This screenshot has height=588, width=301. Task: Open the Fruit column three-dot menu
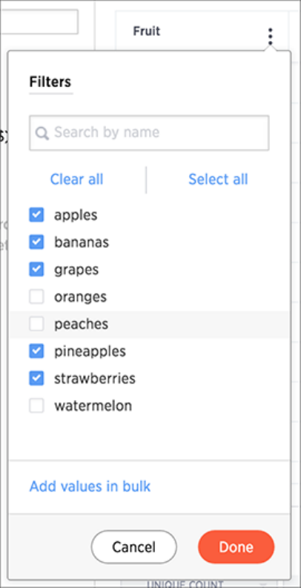coord(271,36)
